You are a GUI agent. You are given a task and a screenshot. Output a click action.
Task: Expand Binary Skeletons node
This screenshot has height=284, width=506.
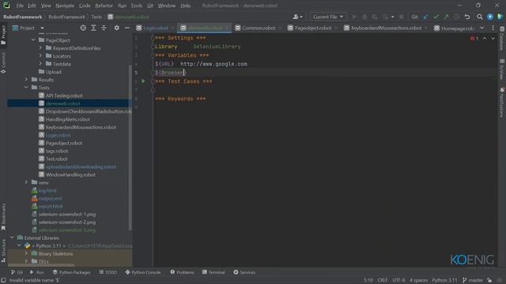(26, 253)
